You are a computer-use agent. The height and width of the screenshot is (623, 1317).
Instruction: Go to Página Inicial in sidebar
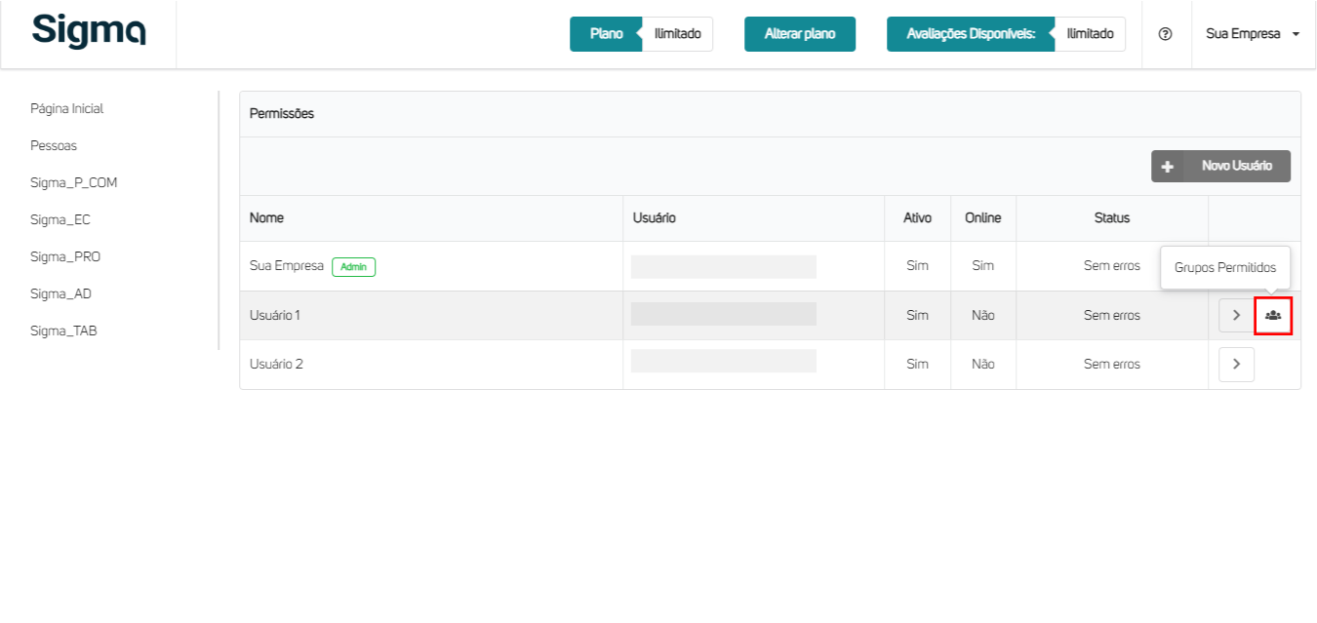66,108
